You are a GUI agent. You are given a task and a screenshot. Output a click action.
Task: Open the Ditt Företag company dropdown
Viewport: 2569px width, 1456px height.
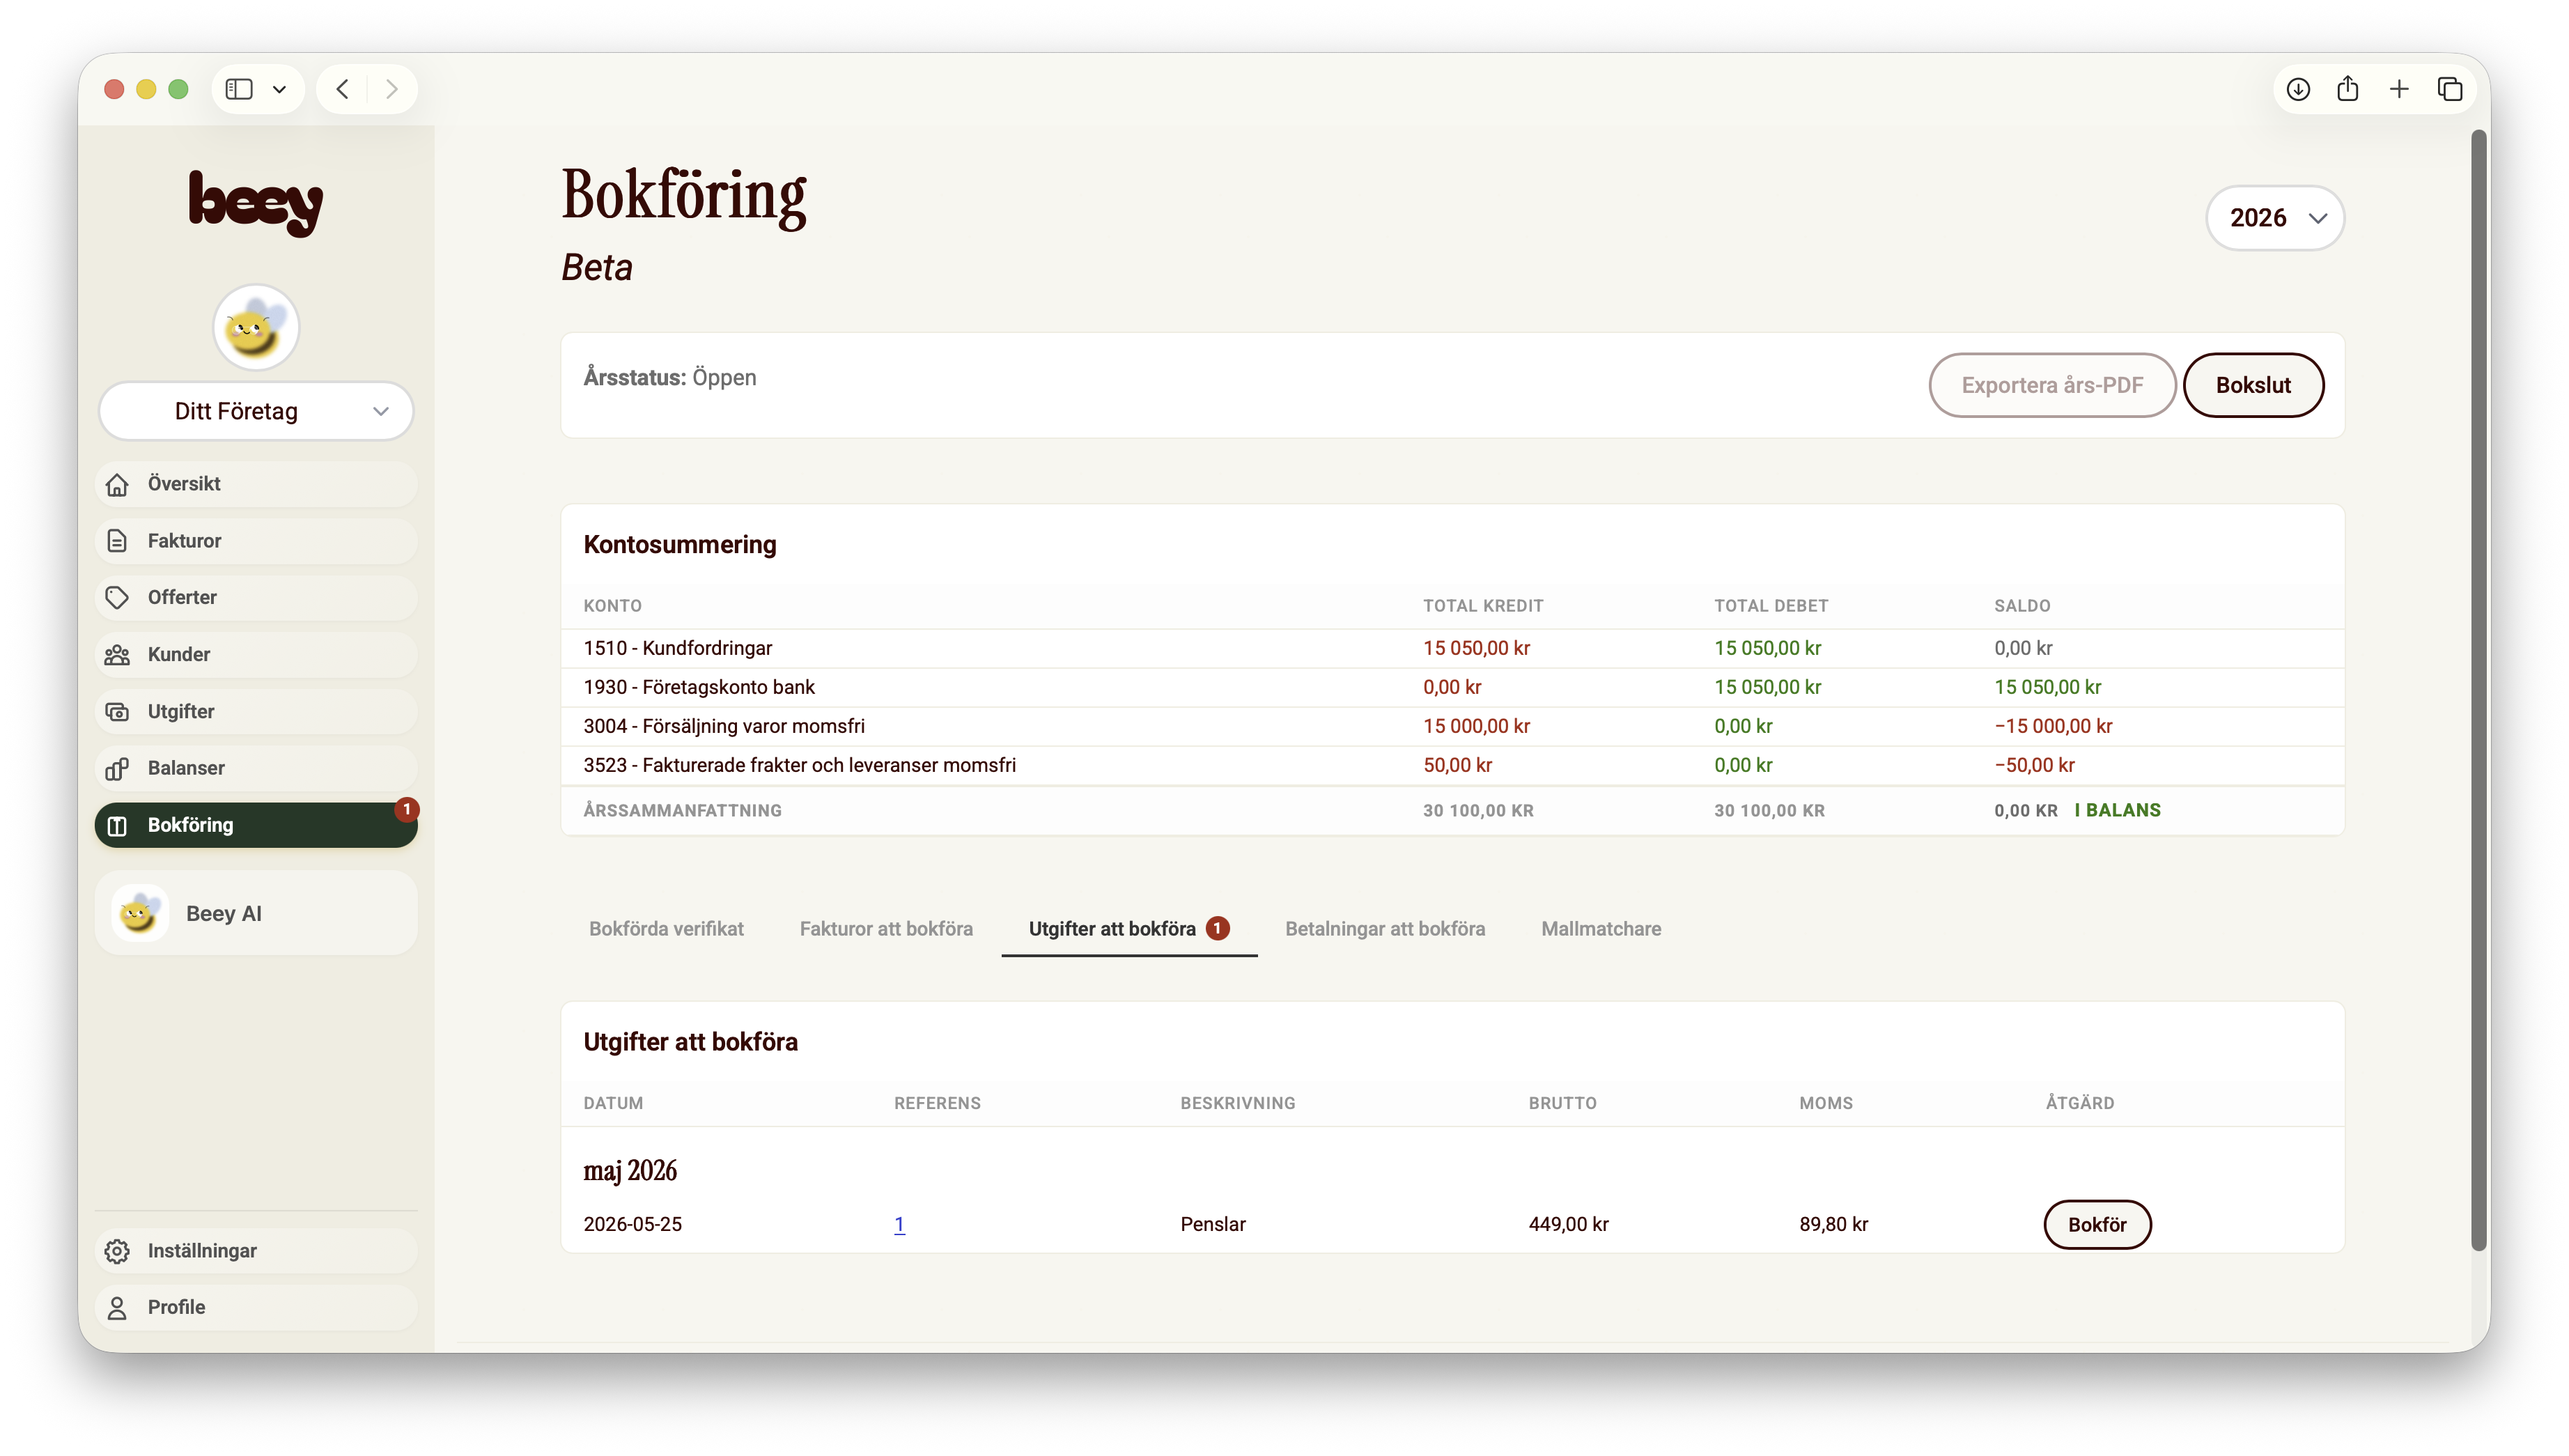pos(256,411)
